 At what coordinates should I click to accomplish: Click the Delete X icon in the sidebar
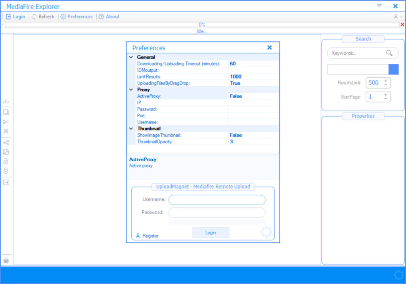[6, 131]
